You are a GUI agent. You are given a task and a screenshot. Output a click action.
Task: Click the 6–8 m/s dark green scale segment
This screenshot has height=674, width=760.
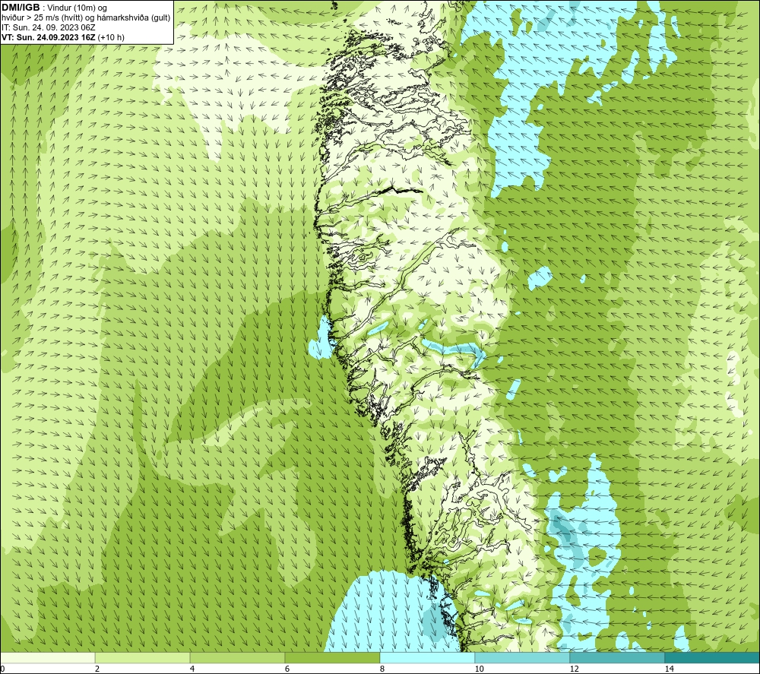coord(333,657)
